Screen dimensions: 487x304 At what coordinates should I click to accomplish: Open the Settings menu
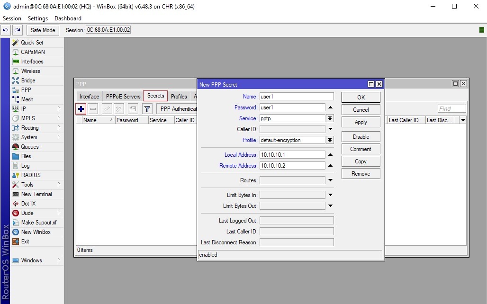click(x=38, y=18)
